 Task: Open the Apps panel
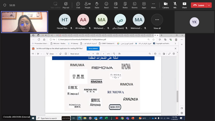(144, 5)
